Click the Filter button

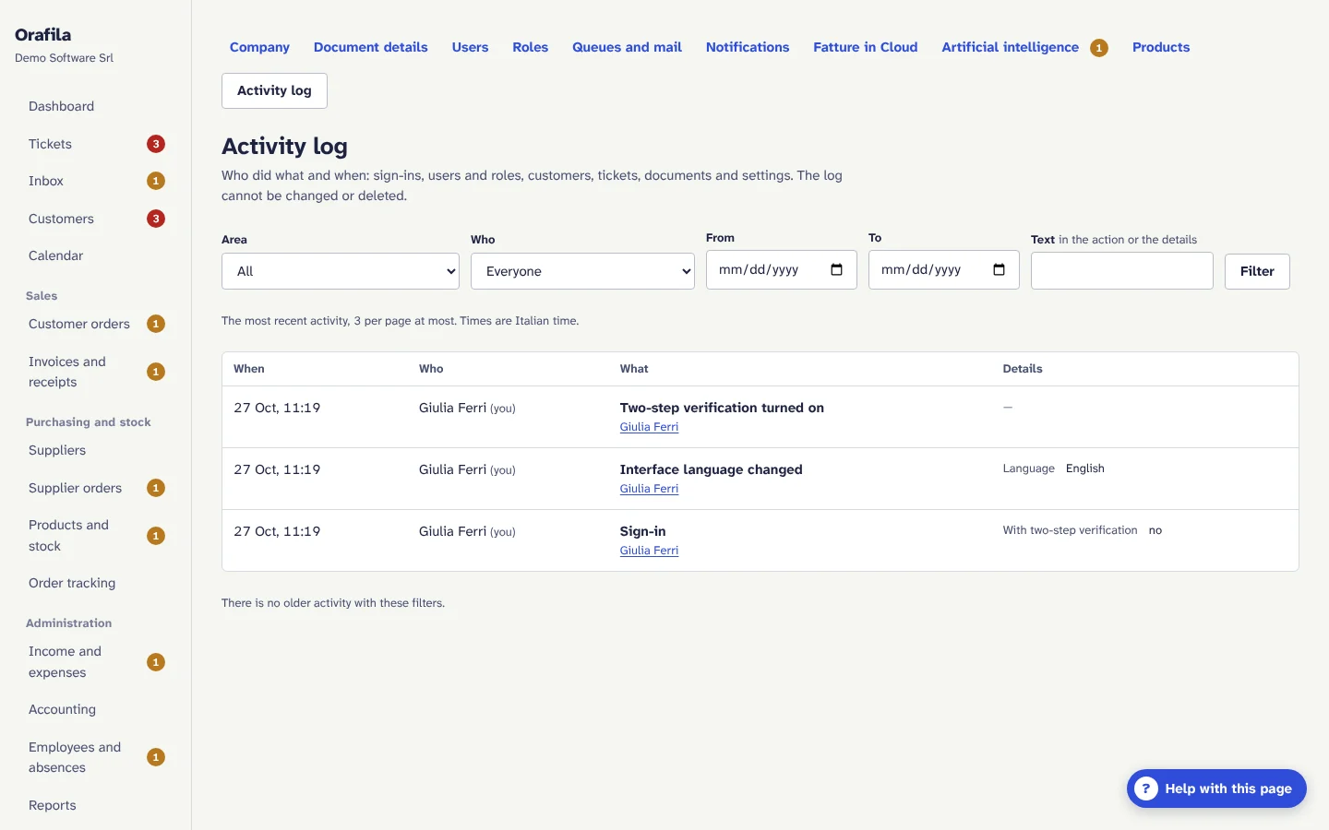[1257, 271]
